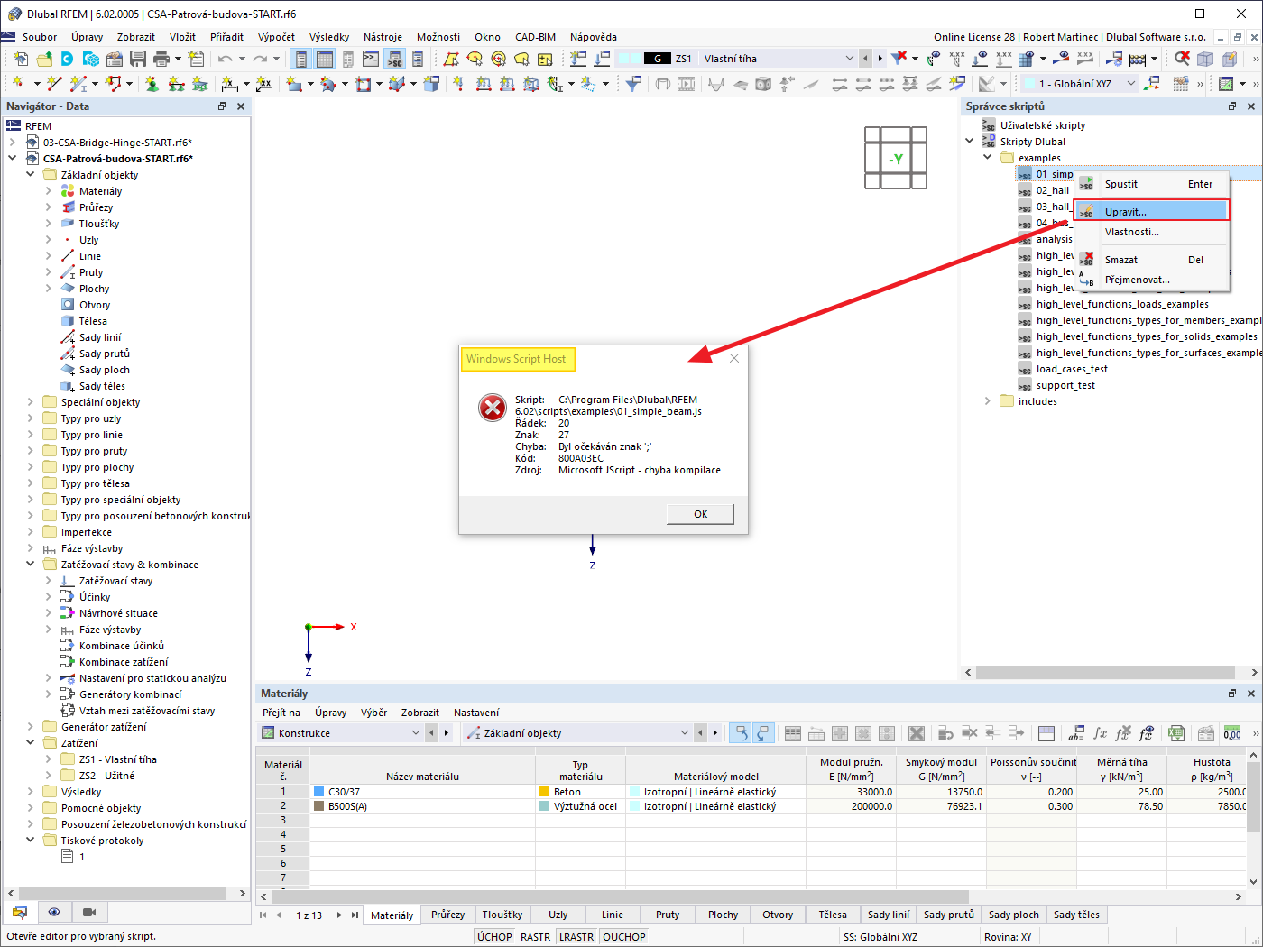Image resolution: width=1263 pixels, height=947 pixels.
Task: Go to next load case arrow
Action: pos(880,59)
